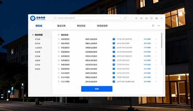
Task: Click the globe-like icon left of close X
Action: point(157,18)
